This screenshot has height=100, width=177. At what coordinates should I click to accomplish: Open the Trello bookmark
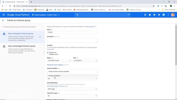49,10
